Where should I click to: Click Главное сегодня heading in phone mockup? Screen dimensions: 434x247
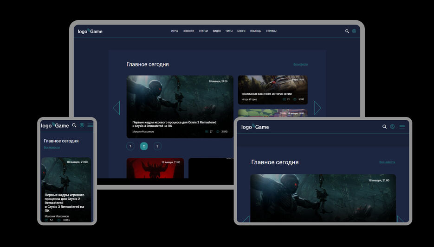[61, 141]
